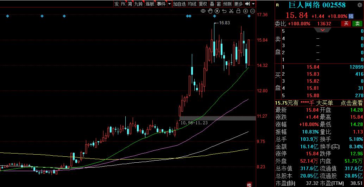Click buy level 1 volume 12899

[356, 67]
